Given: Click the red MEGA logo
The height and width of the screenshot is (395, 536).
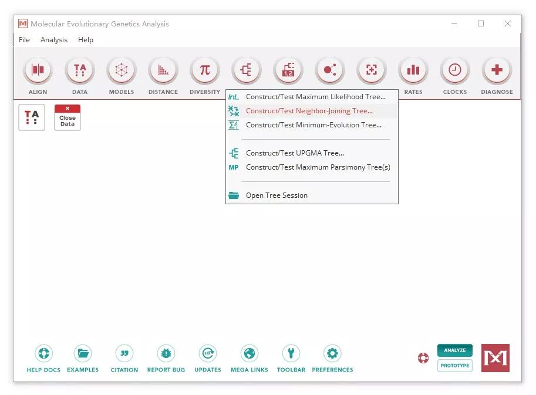Looking at the screenshot, I should pos(495,358).
